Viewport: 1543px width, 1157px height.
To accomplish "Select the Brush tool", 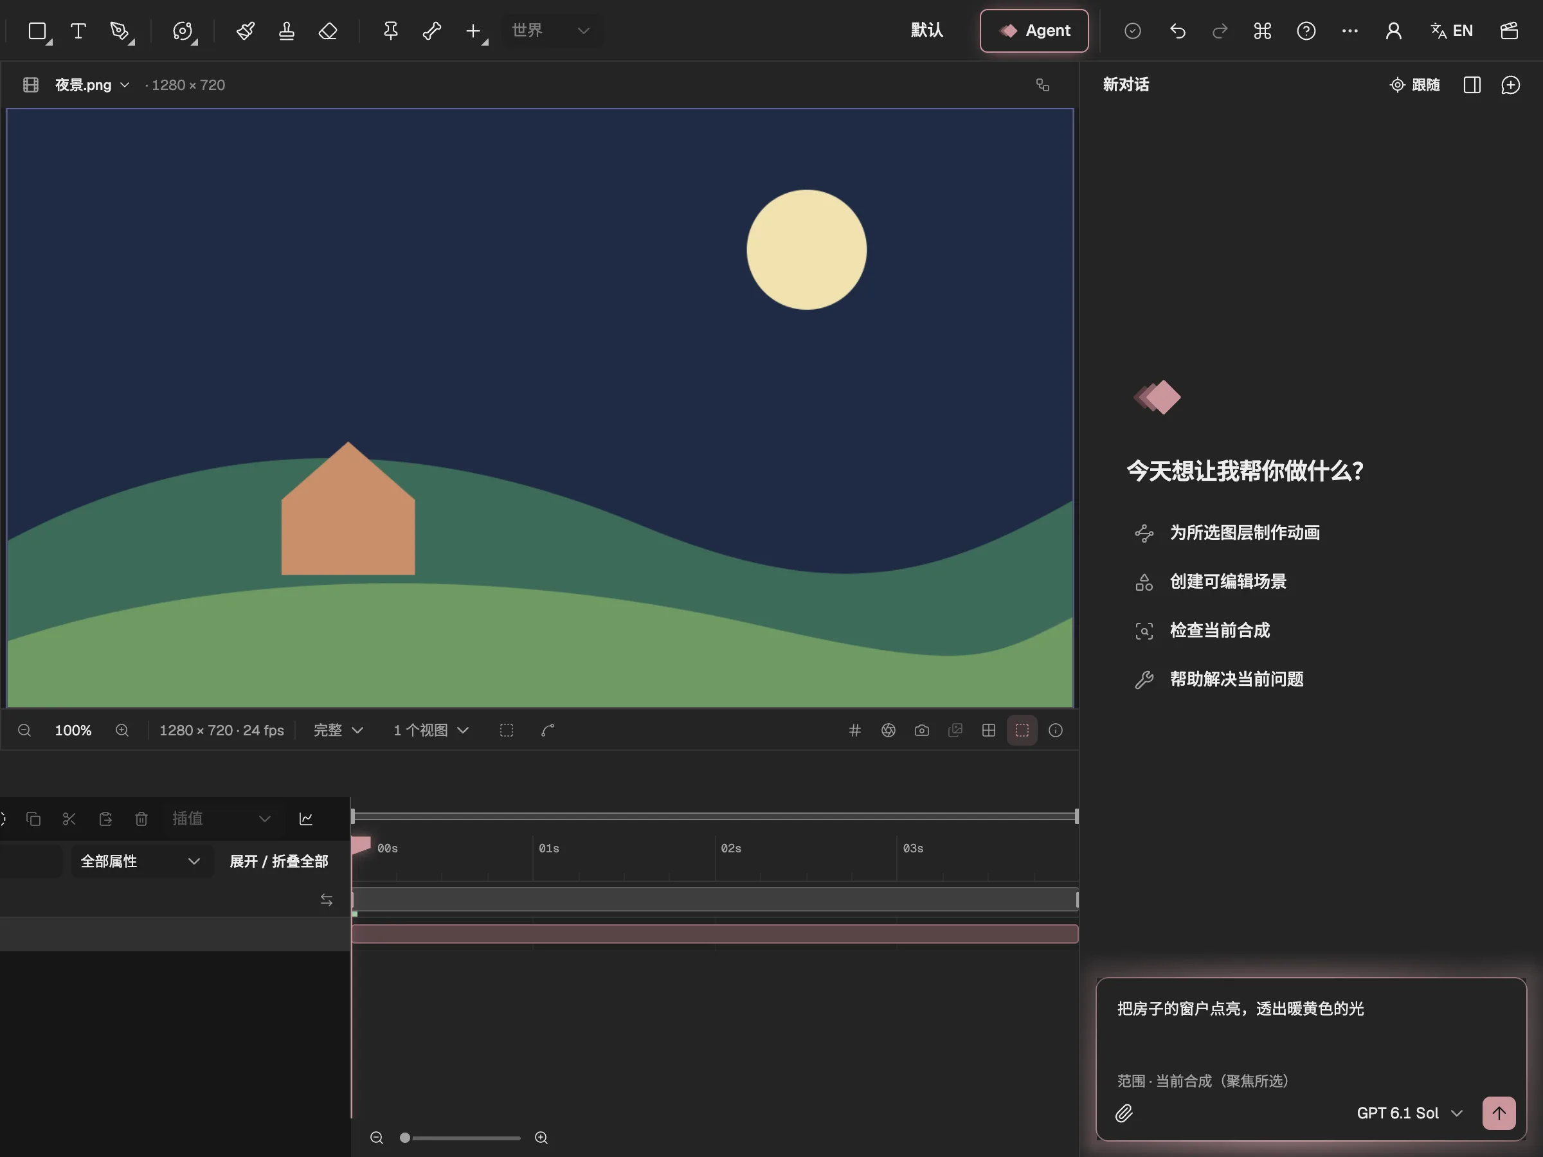I will tap(246, 31).
